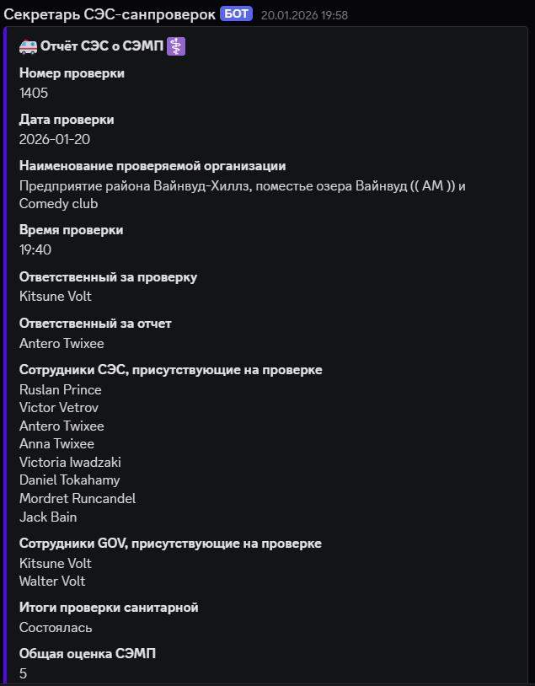Click Jack Bain in the СЭС staff list
The width and height of the screenshot is (535, 686).
48,517
